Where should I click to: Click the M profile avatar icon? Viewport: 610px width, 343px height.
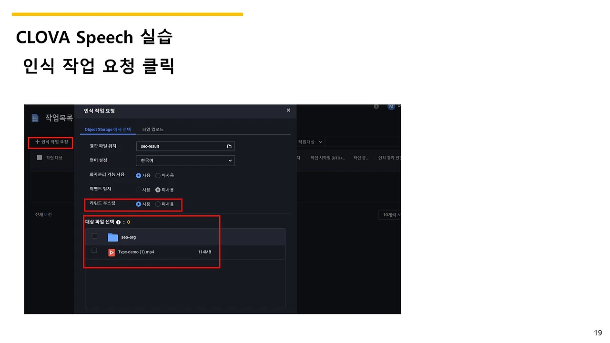pos(392,107)
